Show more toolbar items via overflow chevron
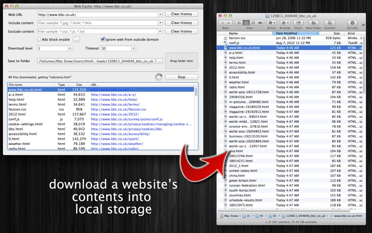372x233 pixels. (363, 25)
